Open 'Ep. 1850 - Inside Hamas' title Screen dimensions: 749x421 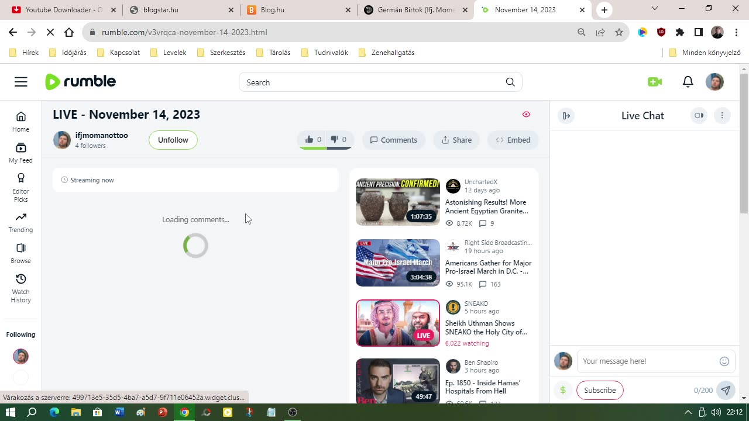tap(483, 387)
